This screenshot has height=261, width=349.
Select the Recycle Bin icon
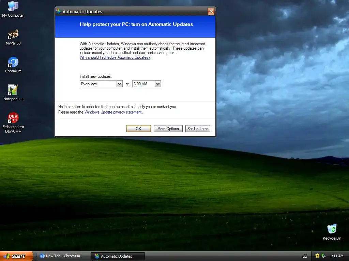tap(332, 232)
